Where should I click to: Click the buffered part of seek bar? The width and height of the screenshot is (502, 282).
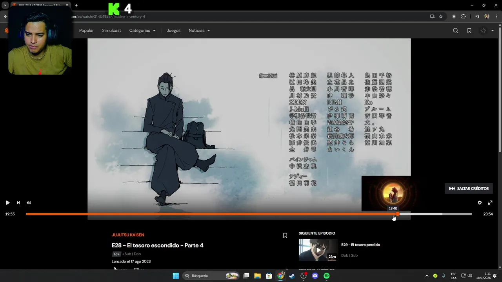[x=420, y=214]
